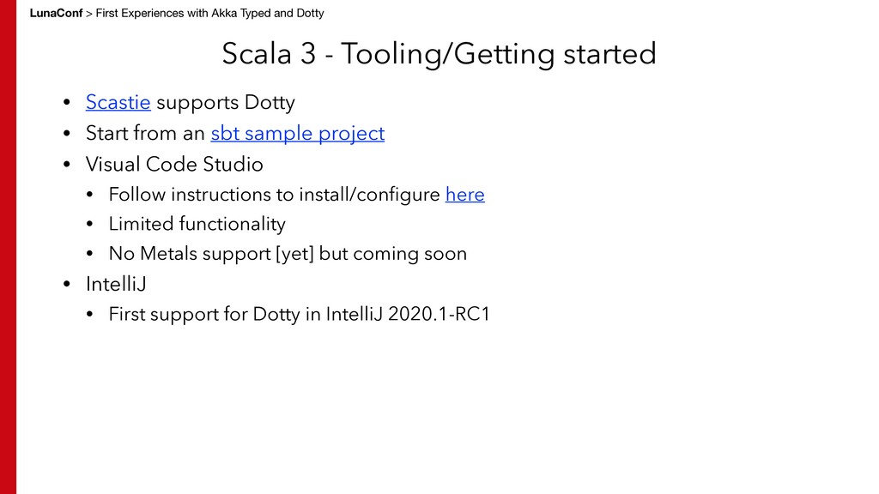This screenshot has height=494, width=879.
Task: Click 'Follow instructions to install/configure' text
Action: [274, 195]
